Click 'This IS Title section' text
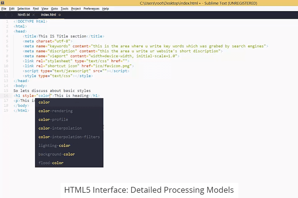This screenshot has width=298, height=198. click(62, 36)
